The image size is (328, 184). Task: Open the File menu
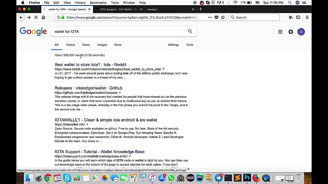click(x=47, y=3)
